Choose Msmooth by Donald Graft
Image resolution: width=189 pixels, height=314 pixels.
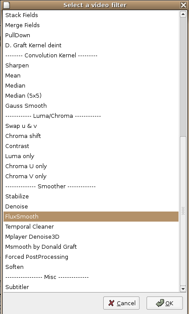(91, 247)
